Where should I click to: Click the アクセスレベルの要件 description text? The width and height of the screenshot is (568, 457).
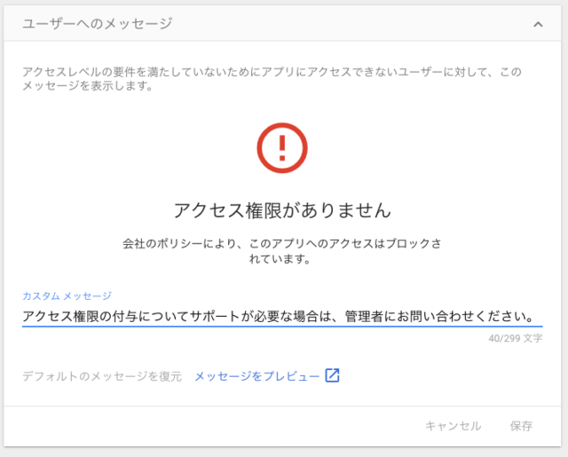(x=272, y=79)
